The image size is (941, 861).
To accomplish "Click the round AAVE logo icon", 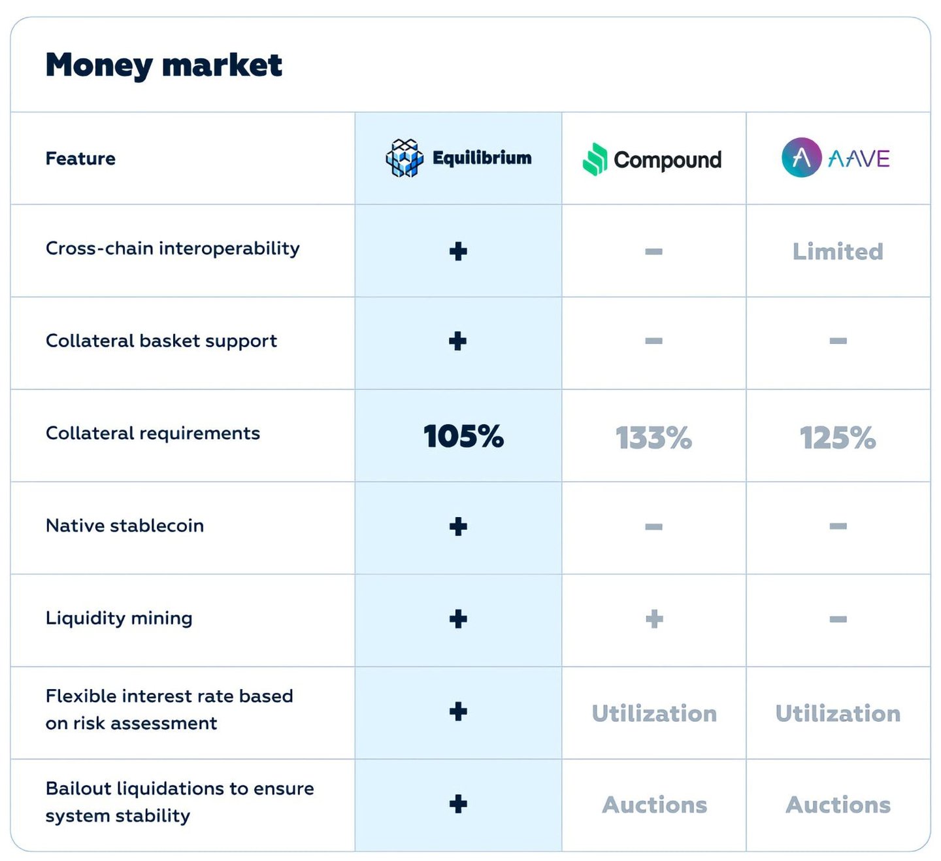I will tap(801, 158).
